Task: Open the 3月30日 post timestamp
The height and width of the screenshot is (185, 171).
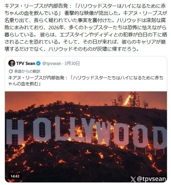Action: [x=72, y=63]
